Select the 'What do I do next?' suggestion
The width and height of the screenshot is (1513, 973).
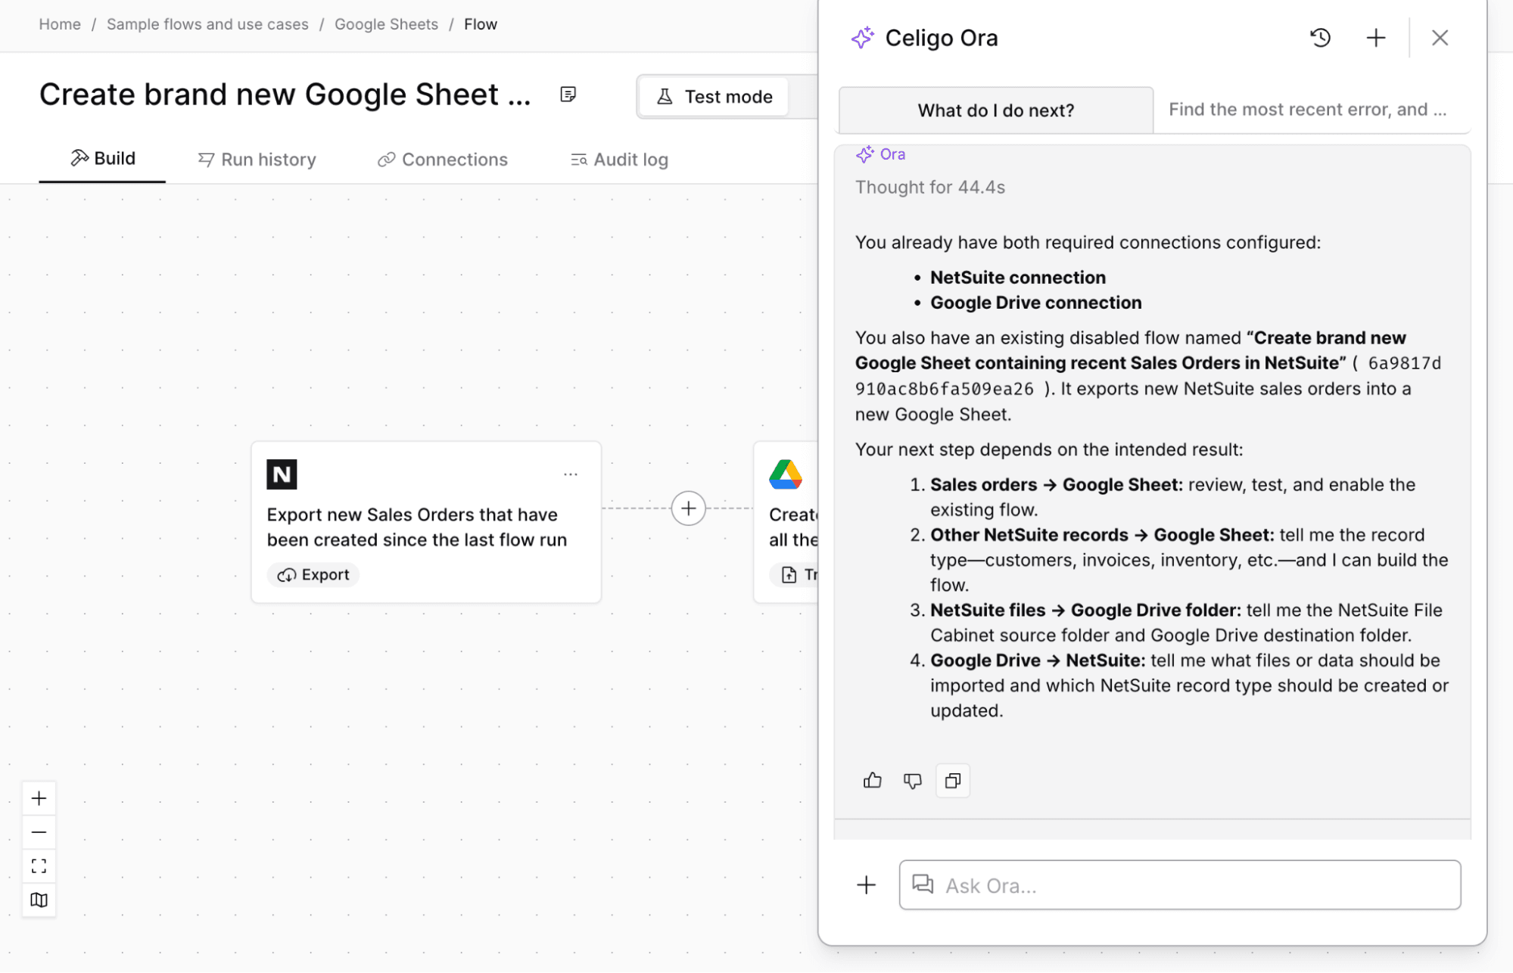tap(996, 110)
